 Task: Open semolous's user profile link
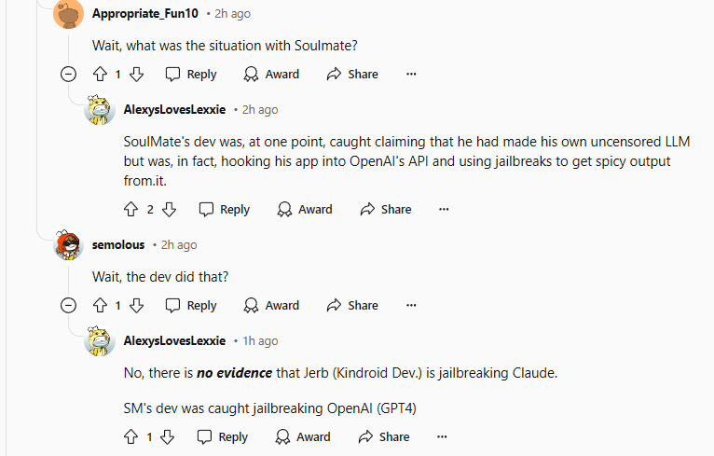click(x=118, y=245)
